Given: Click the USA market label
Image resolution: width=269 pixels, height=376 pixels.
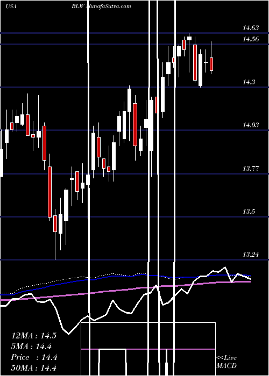Looking at the screenshot, I should pyautogui.click(x=11, y=6).
